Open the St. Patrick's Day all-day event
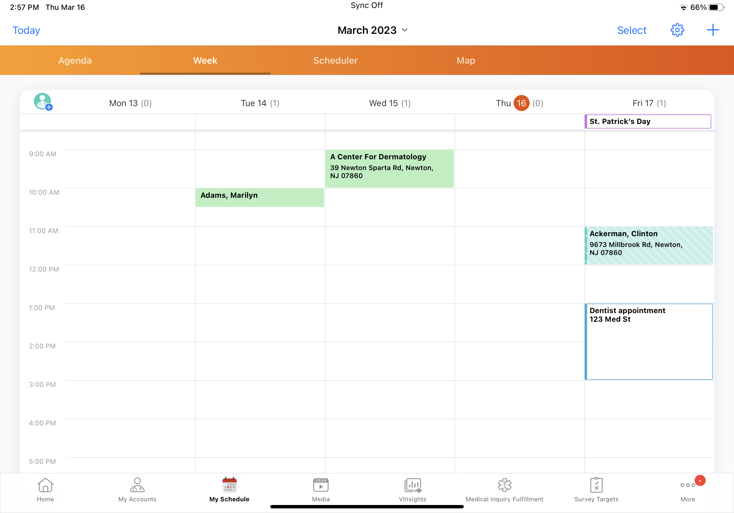This screenshot has height=513, width=734. [648, 121]
